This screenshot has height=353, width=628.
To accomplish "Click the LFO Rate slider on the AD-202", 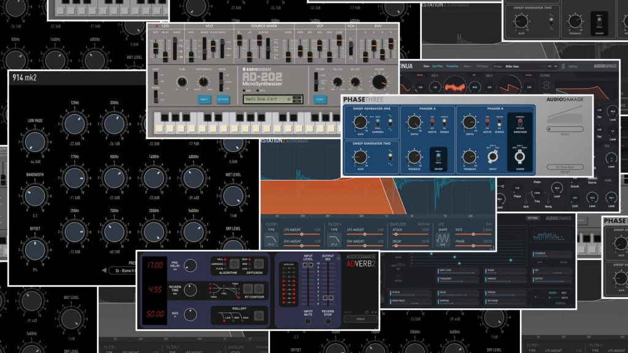I will pyautogui.click(x=156, y=49).
